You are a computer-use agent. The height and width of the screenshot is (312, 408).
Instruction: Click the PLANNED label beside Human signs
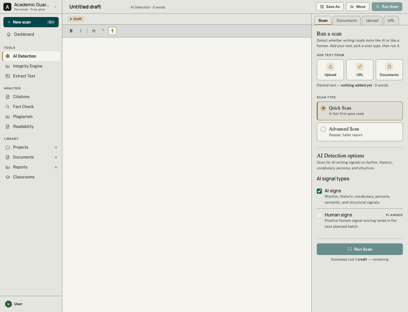pos(394,215)
